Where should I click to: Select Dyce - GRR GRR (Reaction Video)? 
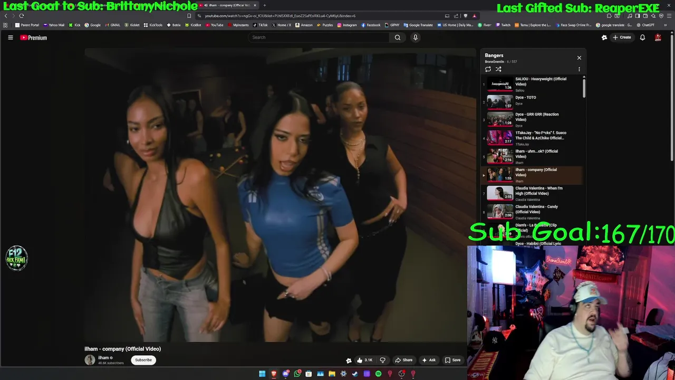click(532, 119)
